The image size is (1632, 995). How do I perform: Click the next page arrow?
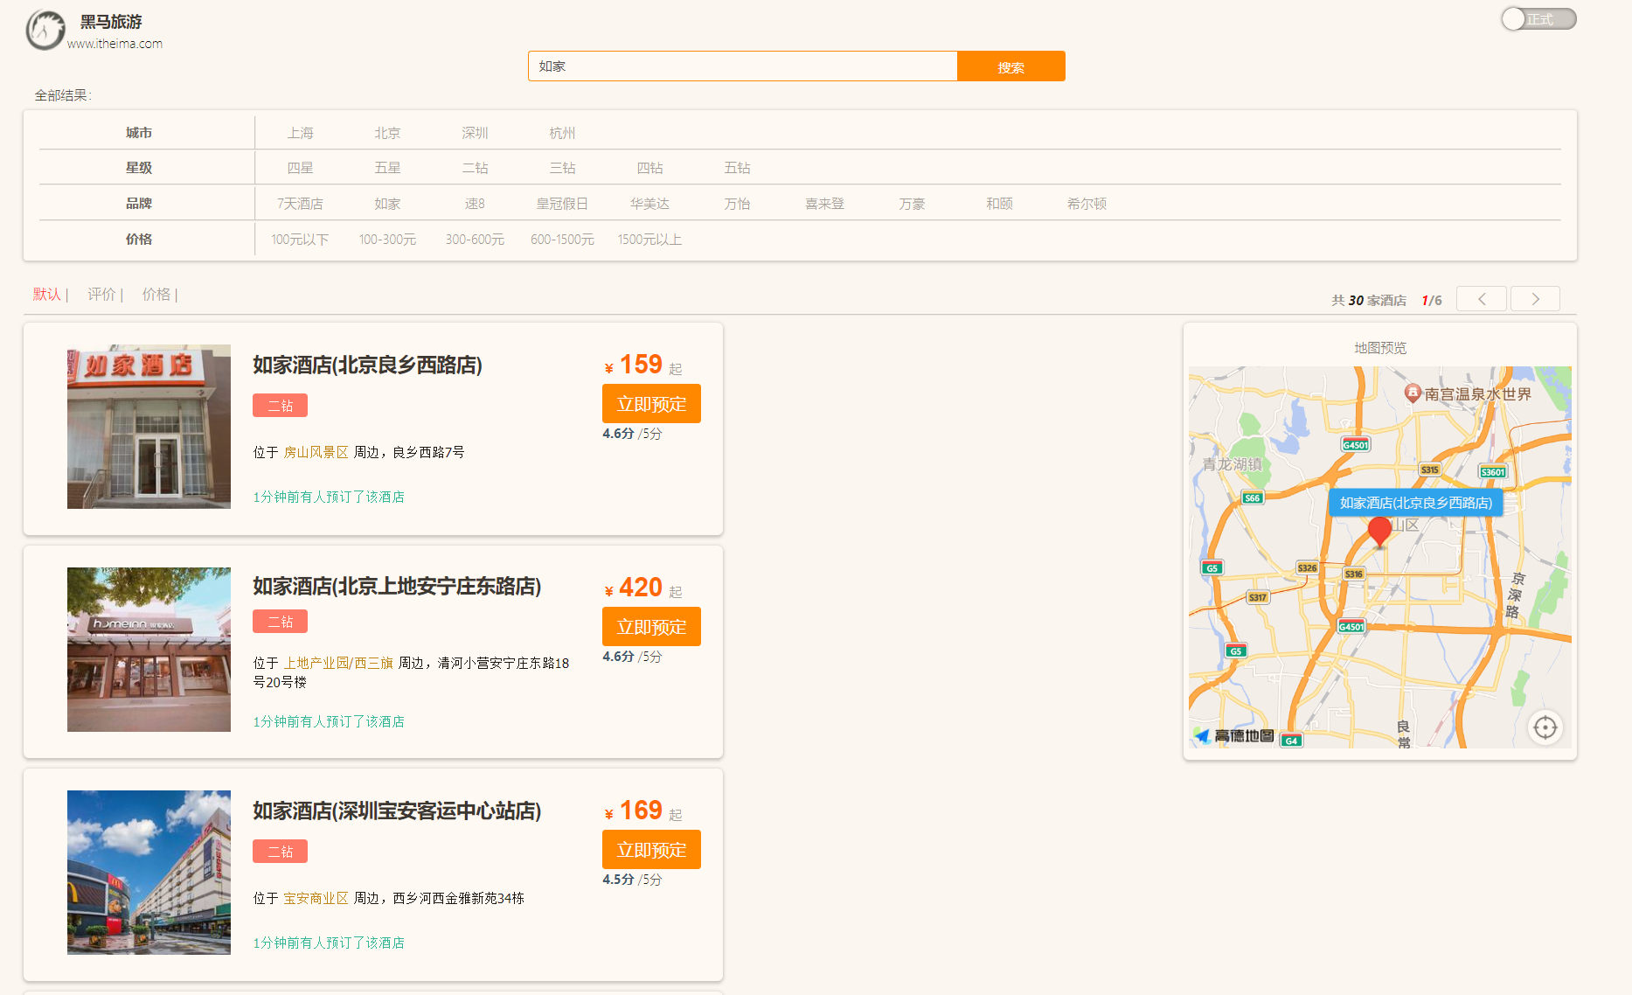coord(1535,298)
